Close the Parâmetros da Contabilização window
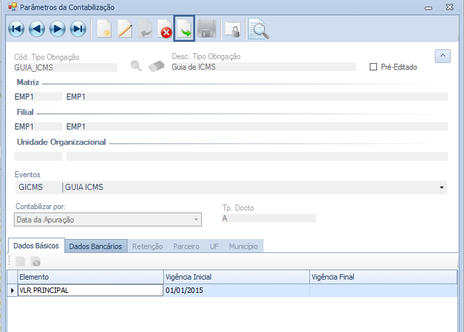This screenshot has height=332, width=464. 450,7
